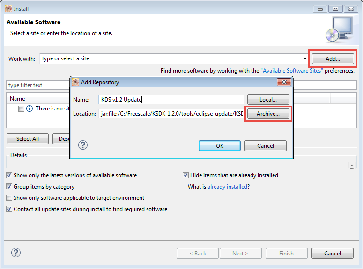This screenshot has height=269, width=363.
Task: Open the Work with site dropdown arrow
Action: pos(305,59)
